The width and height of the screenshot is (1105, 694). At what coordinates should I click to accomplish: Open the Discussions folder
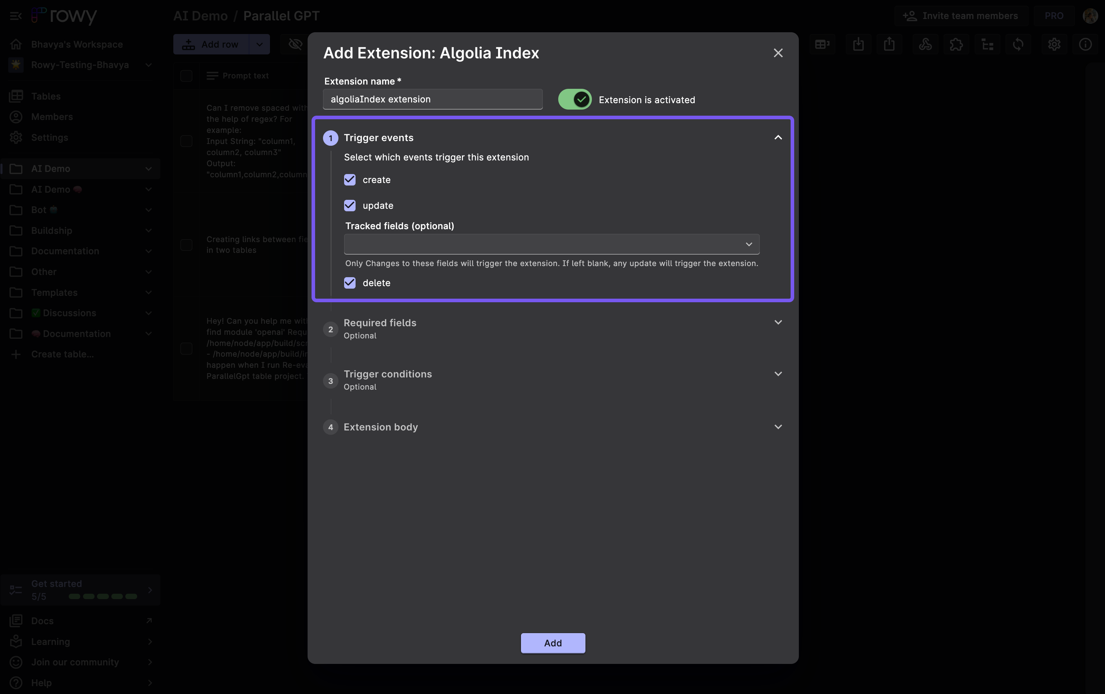click(80, 313)
